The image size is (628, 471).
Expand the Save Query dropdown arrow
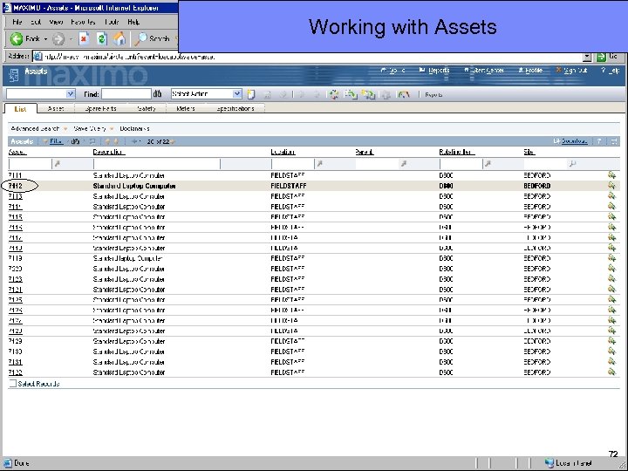coord(112,129)
